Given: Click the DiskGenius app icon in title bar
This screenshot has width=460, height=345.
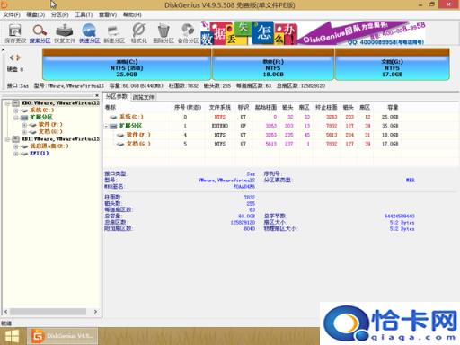Looking at the screenshot, I should tap(4, 4).
